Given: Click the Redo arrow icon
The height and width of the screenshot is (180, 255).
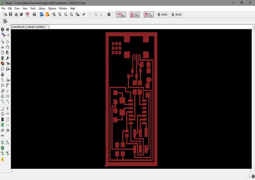Looking at the screenshot, I should [90, 14].
